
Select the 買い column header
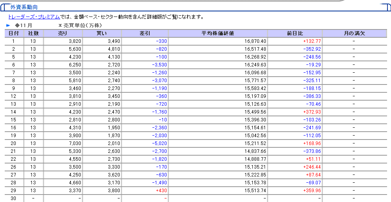(x=102, y=33)
